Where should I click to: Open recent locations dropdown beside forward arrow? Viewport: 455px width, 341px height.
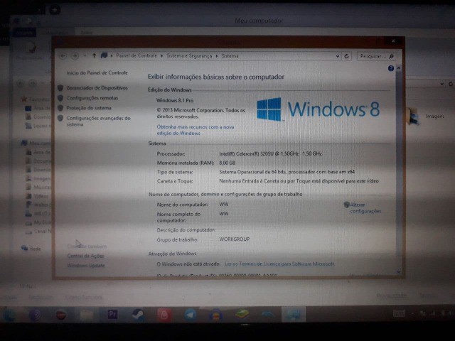click(85, 55)
